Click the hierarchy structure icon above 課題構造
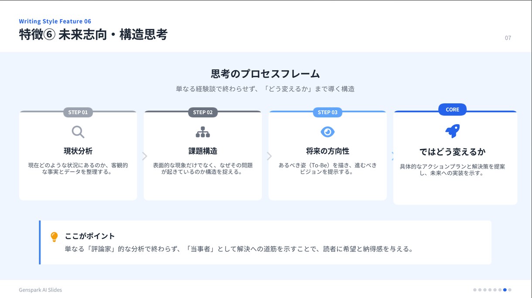 click(x=203, y=132)
